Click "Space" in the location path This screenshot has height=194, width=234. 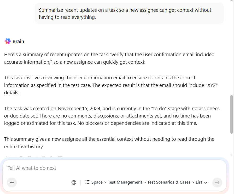tap(97, 182)
